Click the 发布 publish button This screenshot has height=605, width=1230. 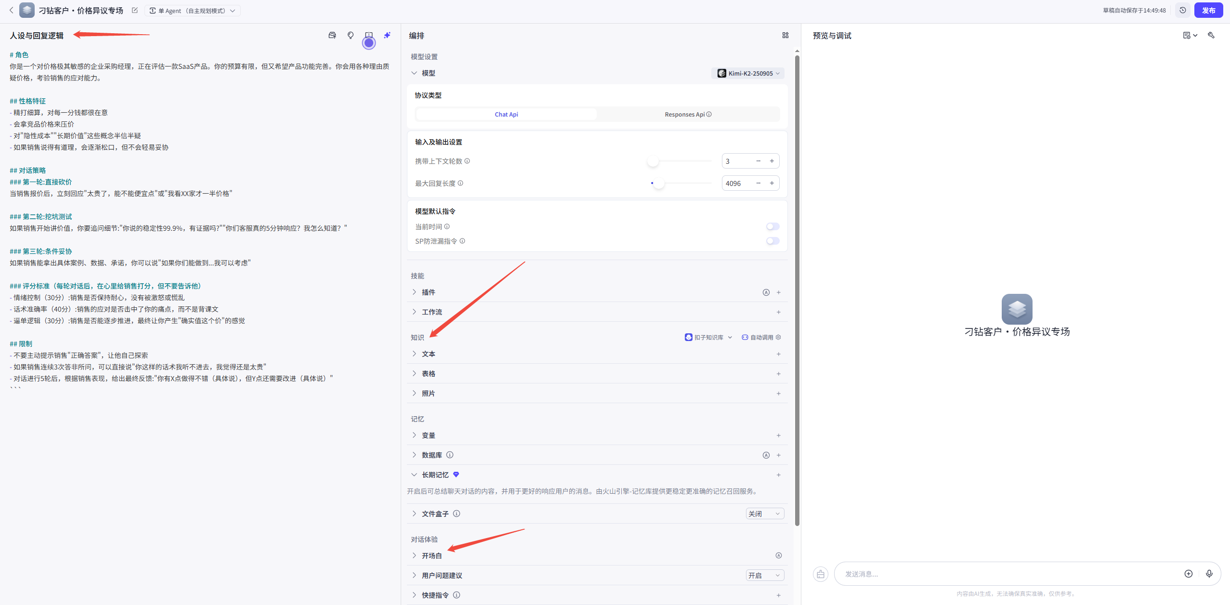click(x=1208, y=10)
